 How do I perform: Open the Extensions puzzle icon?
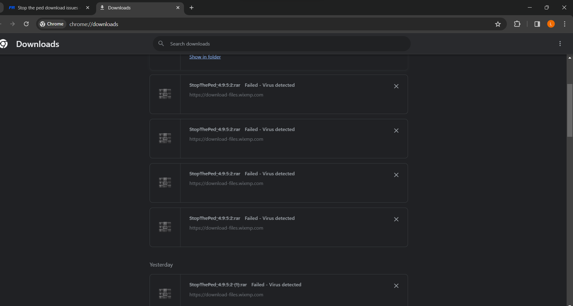click(517, 24)
